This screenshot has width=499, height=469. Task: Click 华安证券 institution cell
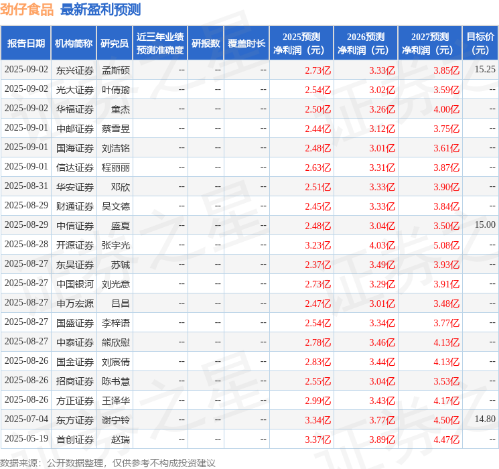(75, 187)
